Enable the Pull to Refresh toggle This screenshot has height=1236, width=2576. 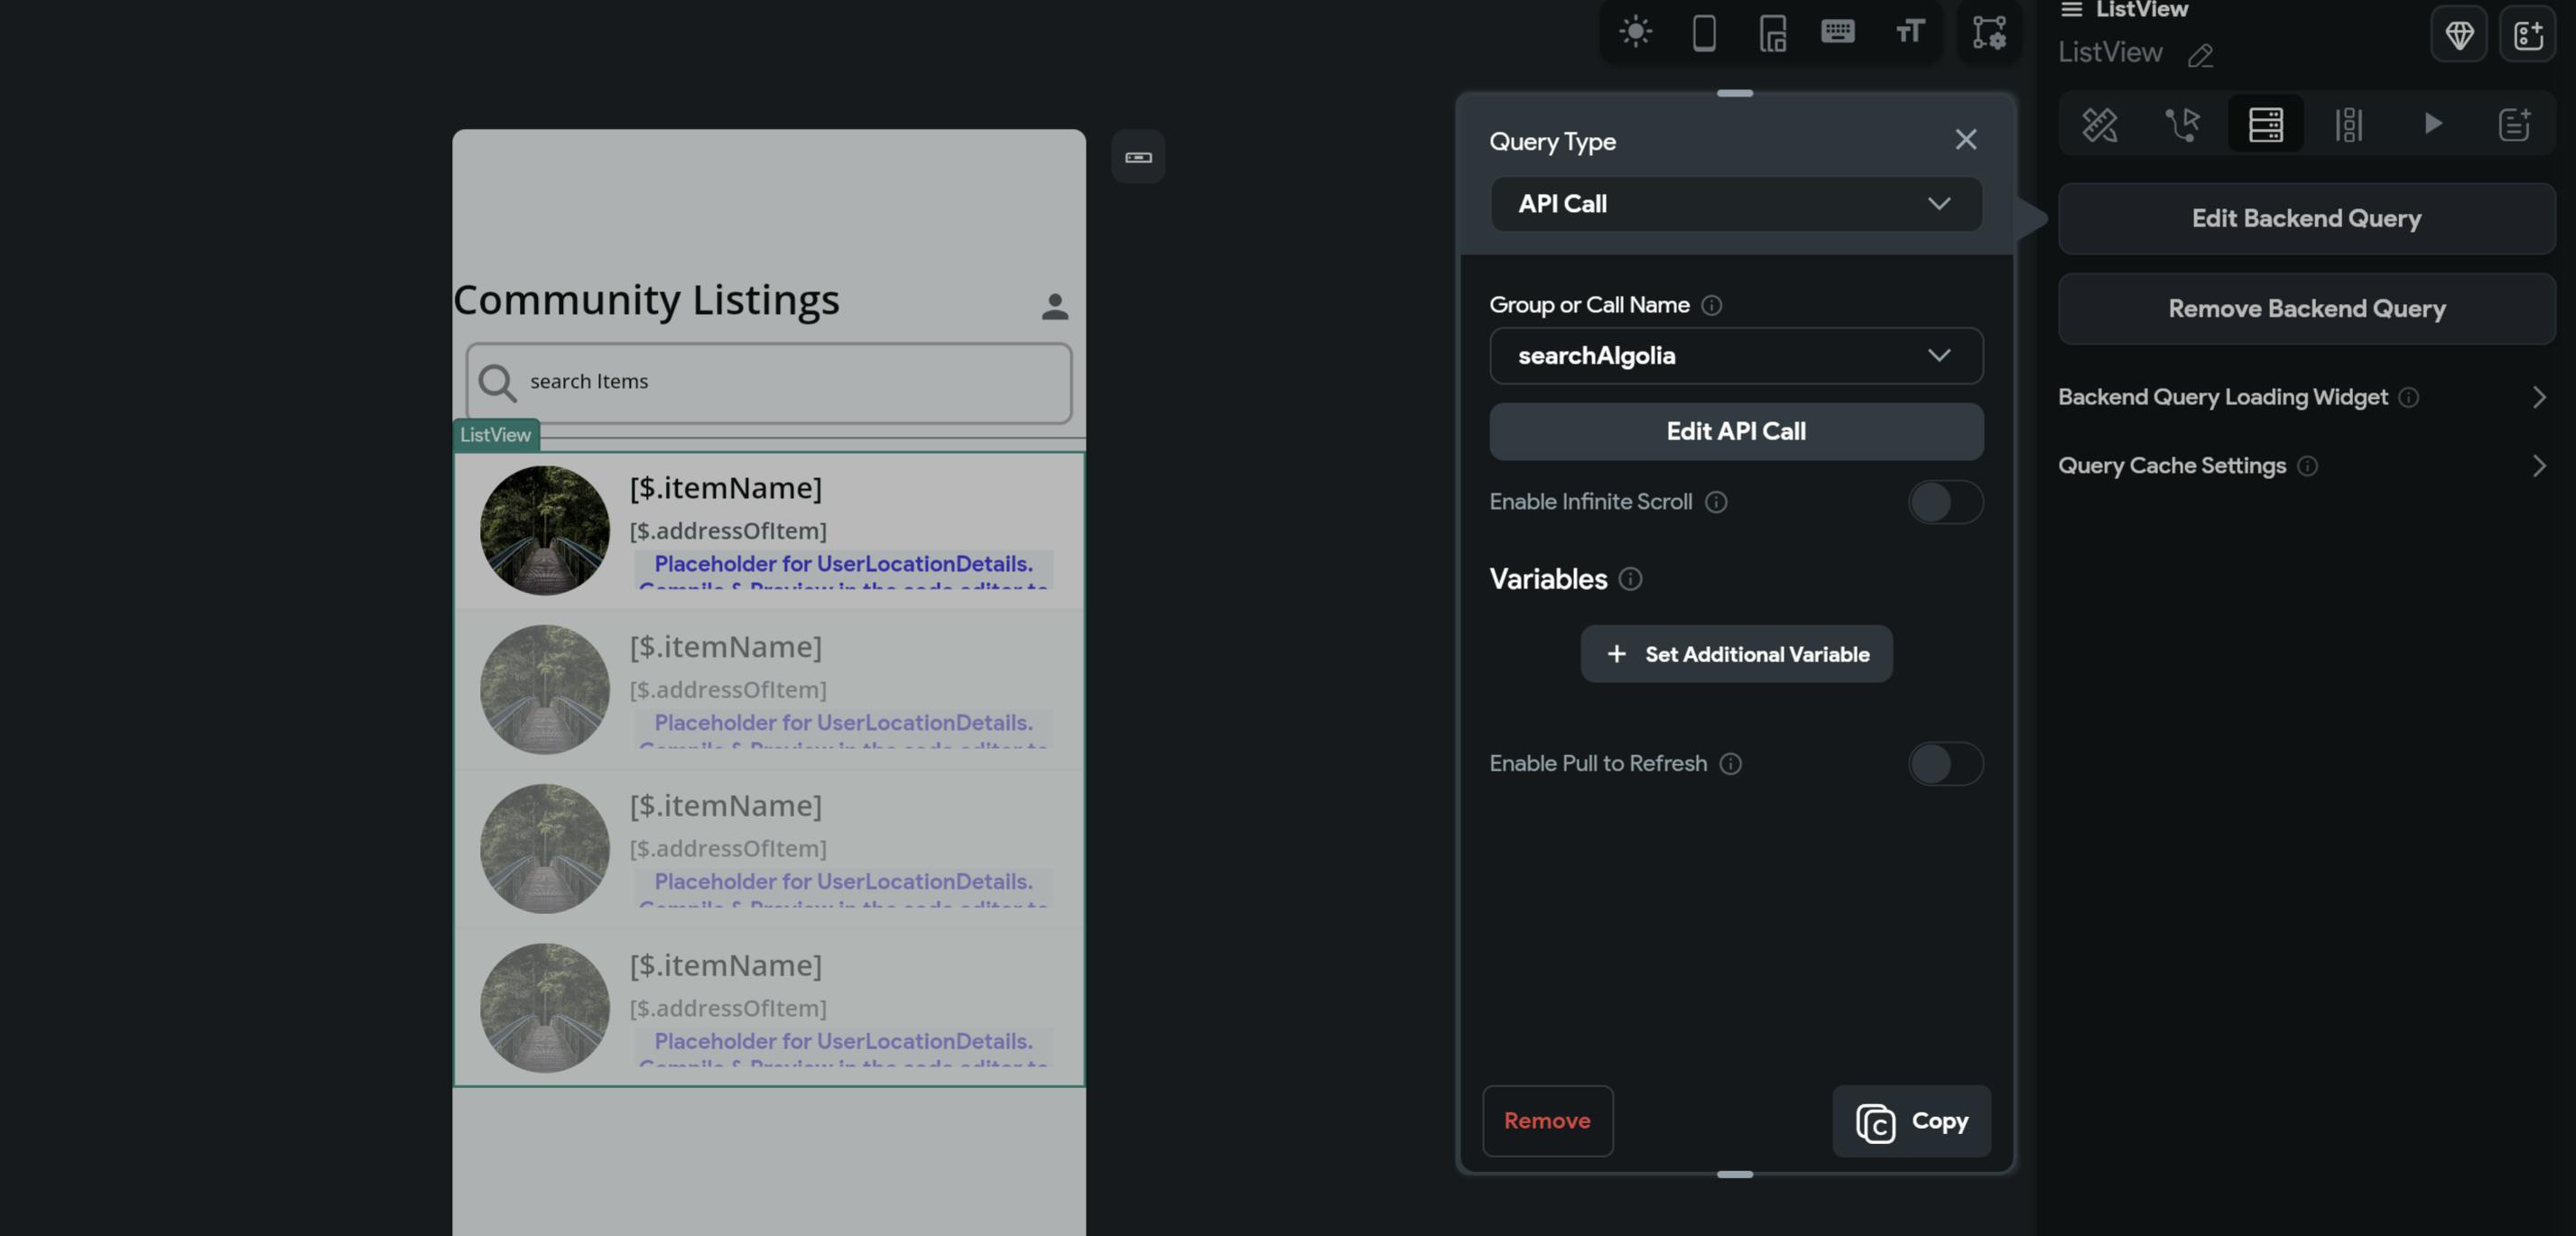pyautogui.click(x=1944, y=763)
